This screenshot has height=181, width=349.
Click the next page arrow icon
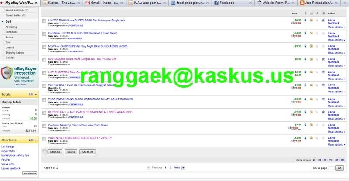(183, 167)
